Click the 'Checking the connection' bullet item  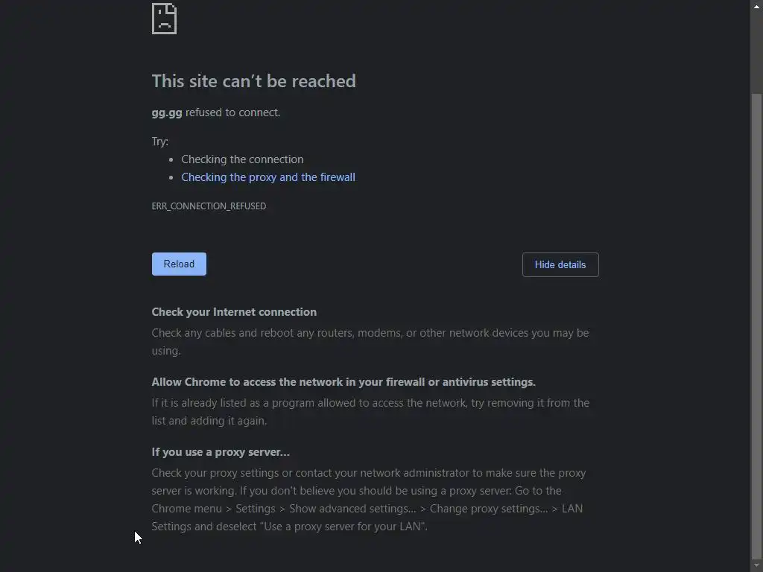click(x=242, y=159)
